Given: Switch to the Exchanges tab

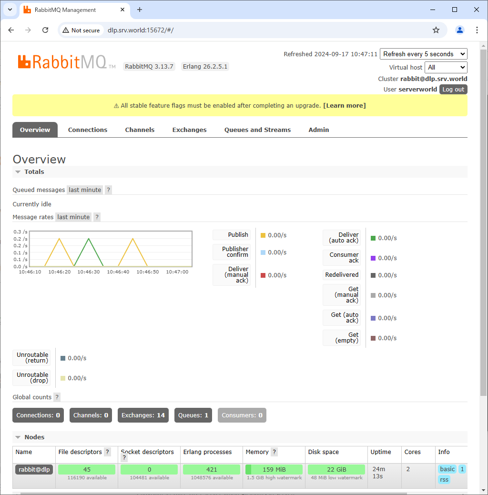Looking at the screenshot, I should coord(189,130).
